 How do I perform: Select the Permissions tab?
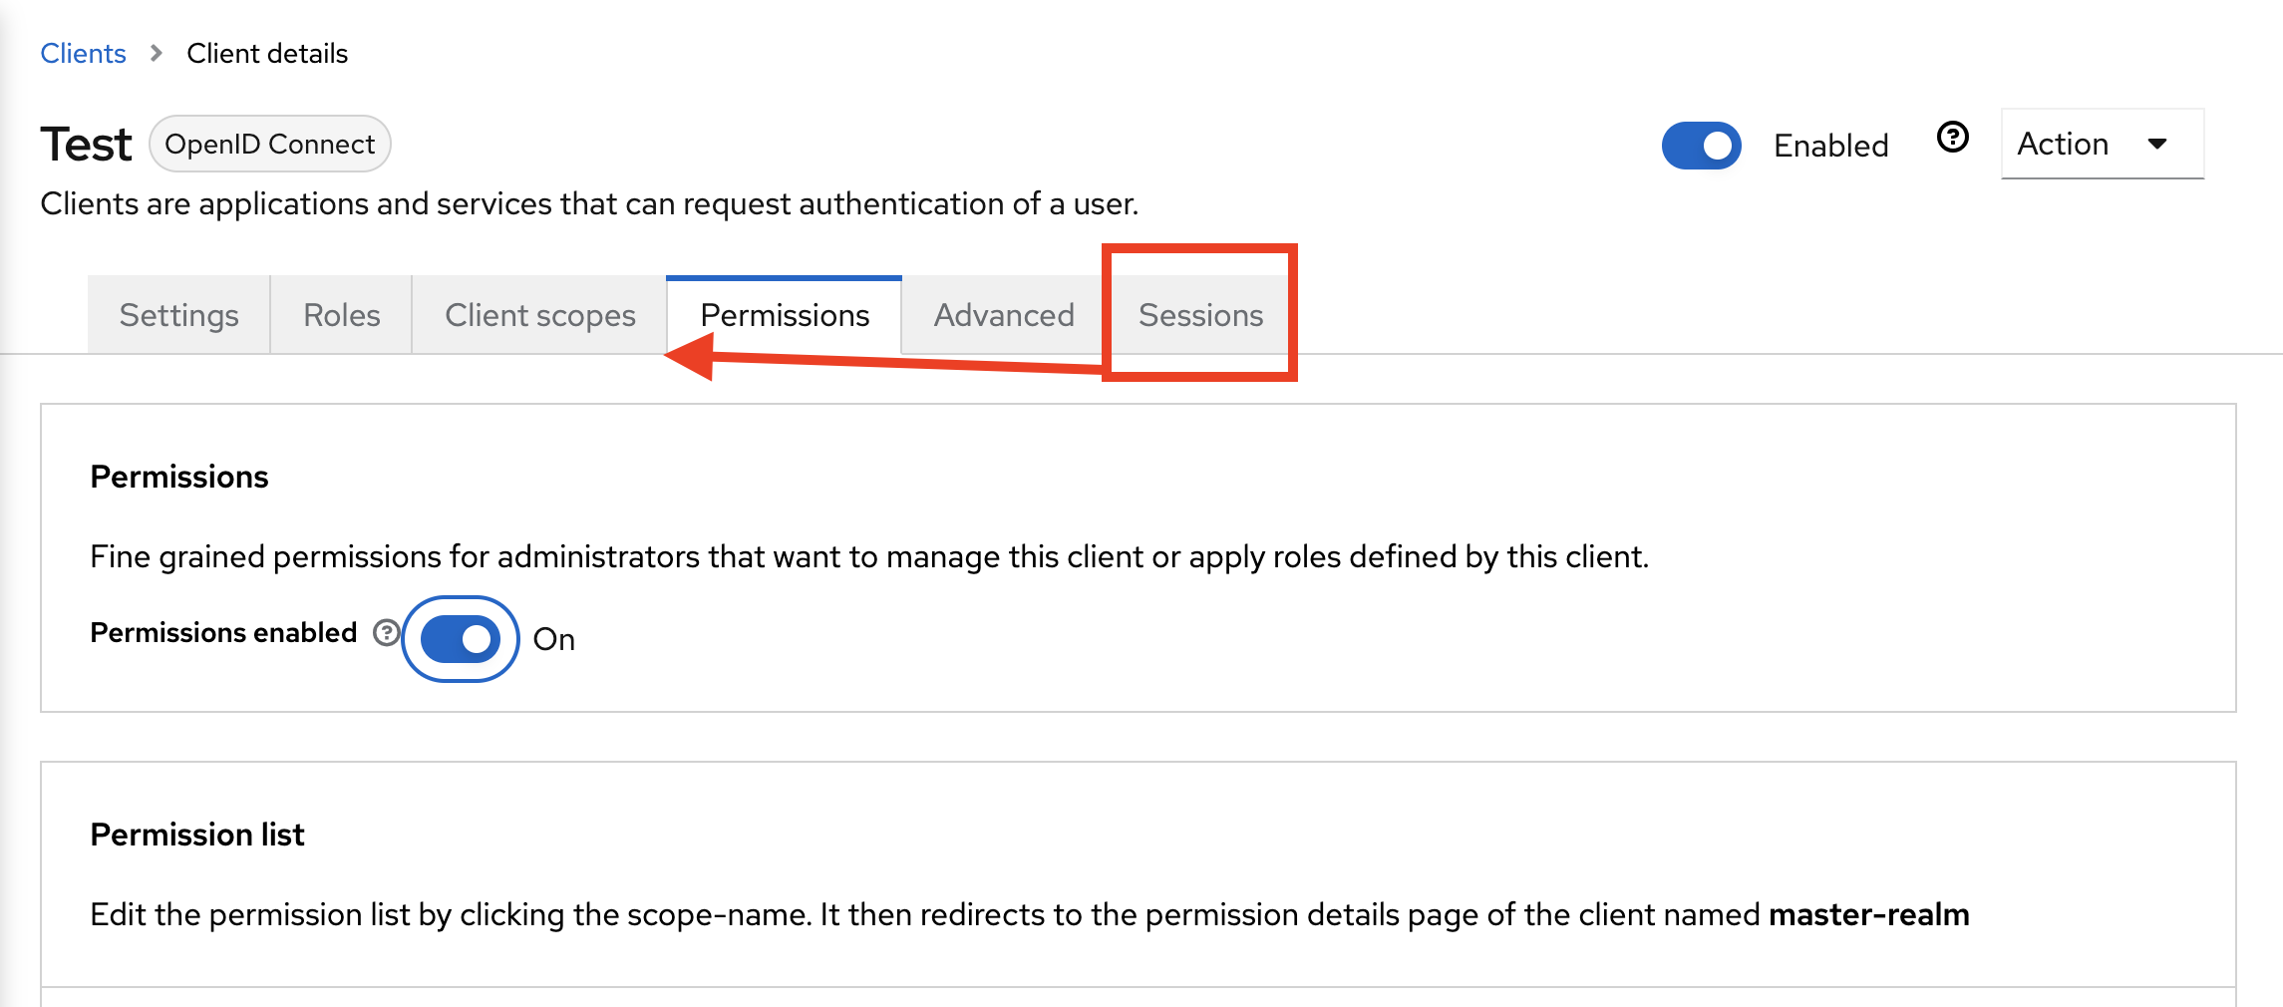(x=784, y=315)
